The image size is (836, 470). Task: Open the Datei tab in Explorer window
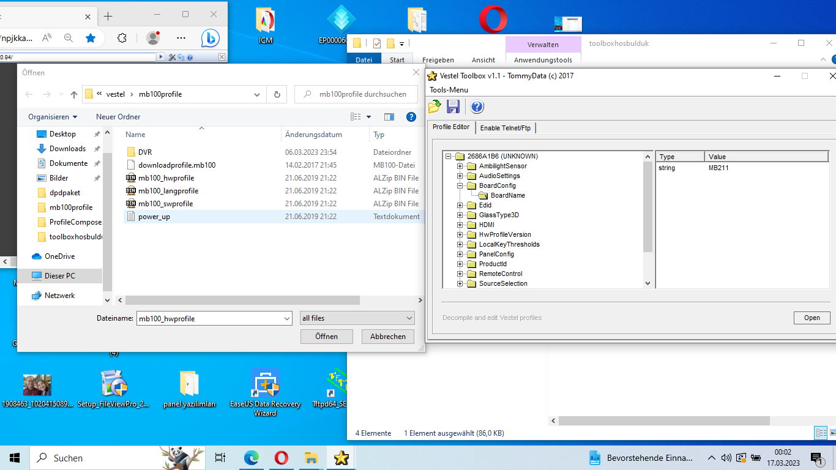[364, 59]
